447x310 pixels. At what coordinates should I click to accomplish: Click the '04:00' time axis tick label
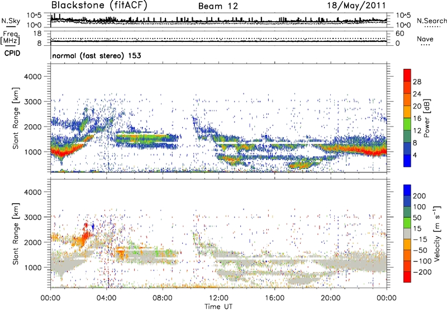point(106,298)
